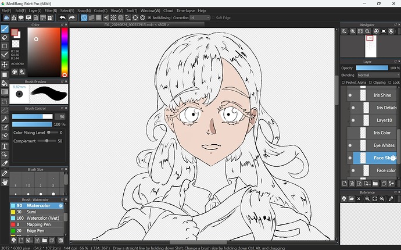Screen dimensions: 401x250
Task: Select the Layer18 layer
Action: click(x=374, y=120)
